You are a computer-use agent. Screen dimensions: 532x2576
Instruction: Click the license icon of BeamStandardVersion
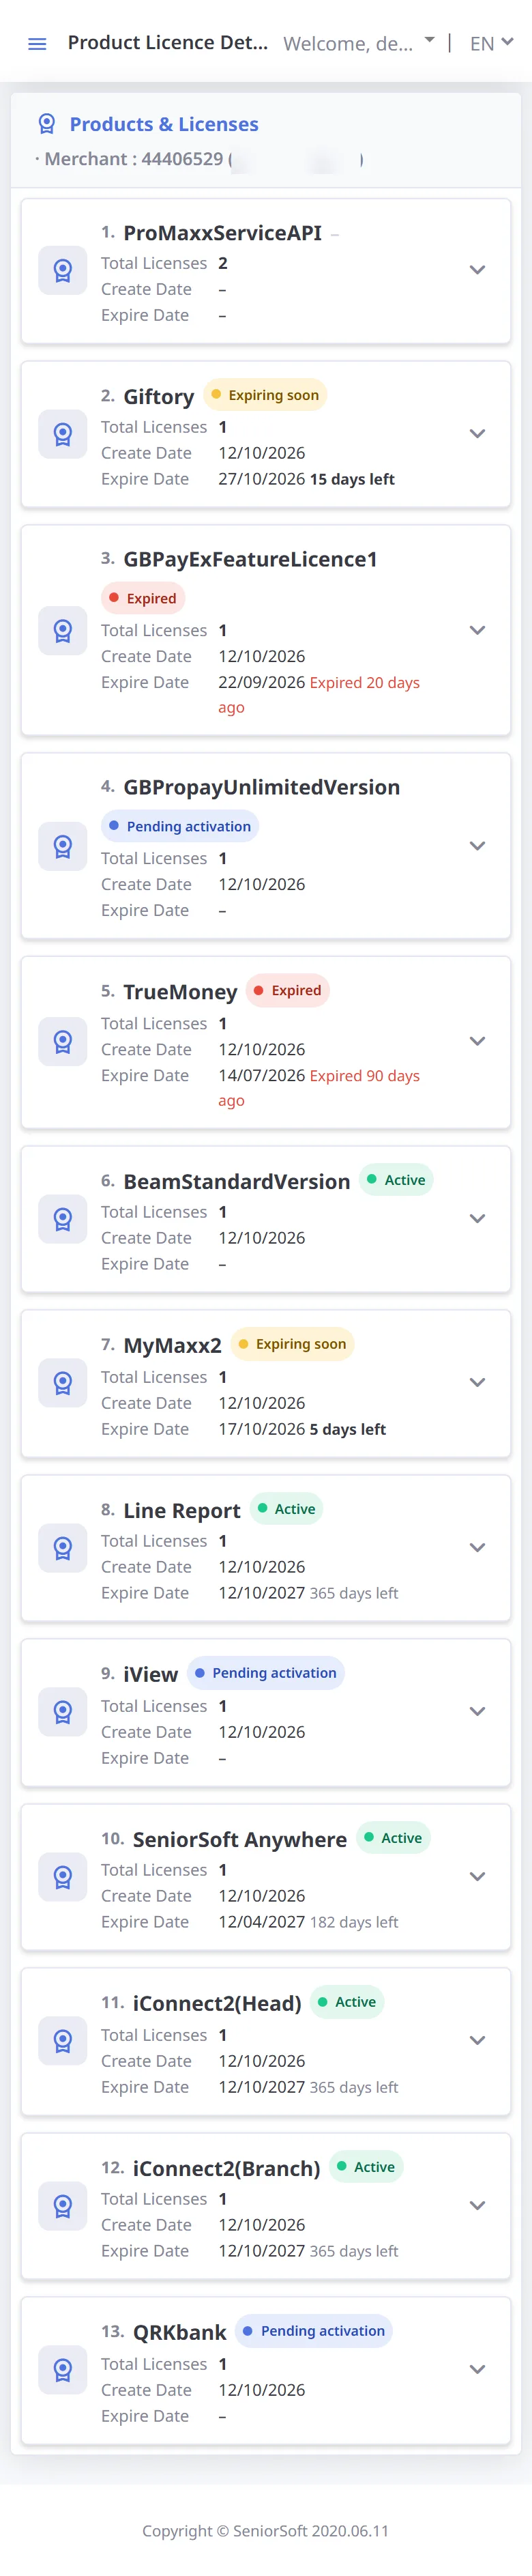(62, 1219)
